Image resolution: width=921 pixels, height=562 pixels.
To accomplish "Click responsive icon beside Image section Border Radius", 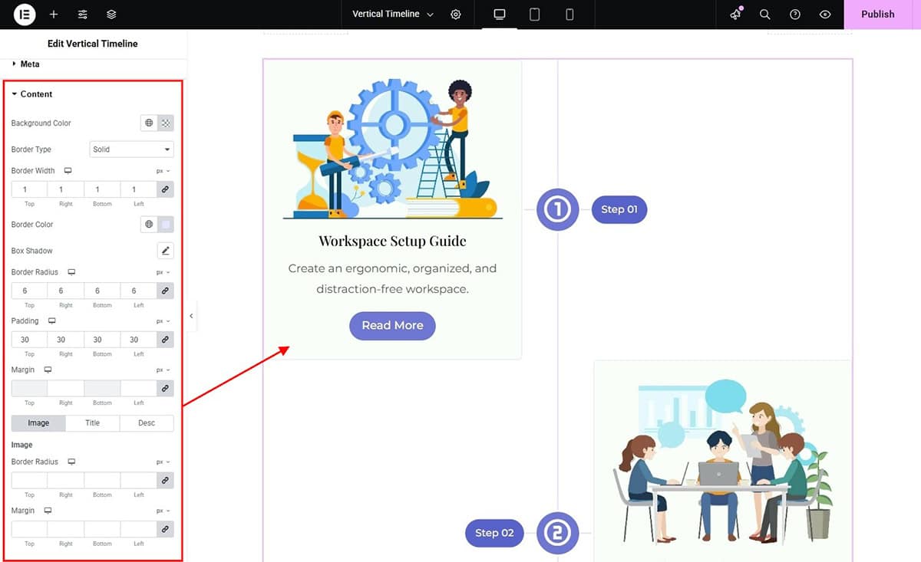I will coord(71,462).
